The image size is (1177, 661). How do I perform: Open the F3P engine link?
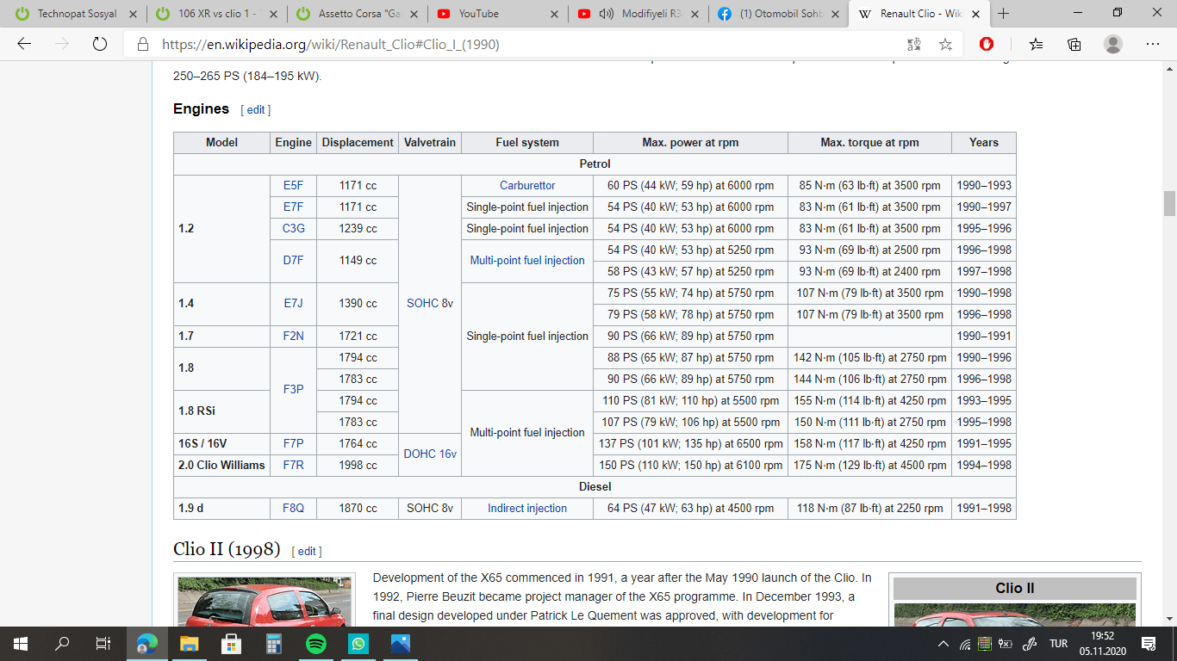tap(293, 390)
